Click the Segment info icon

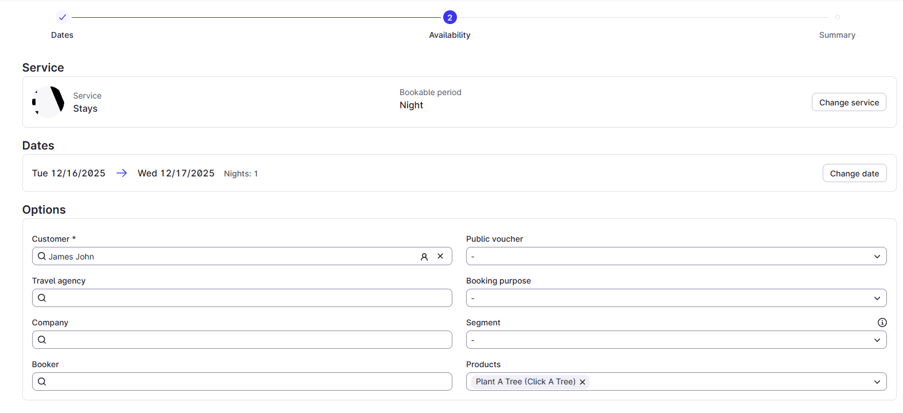882,322
